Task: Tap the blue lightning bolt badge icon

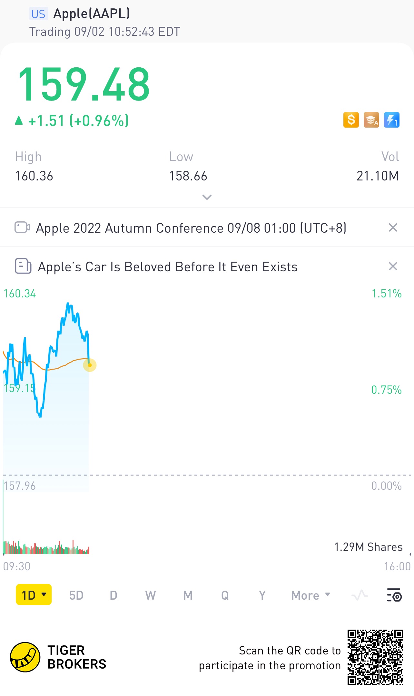Action: click(392, 120)
